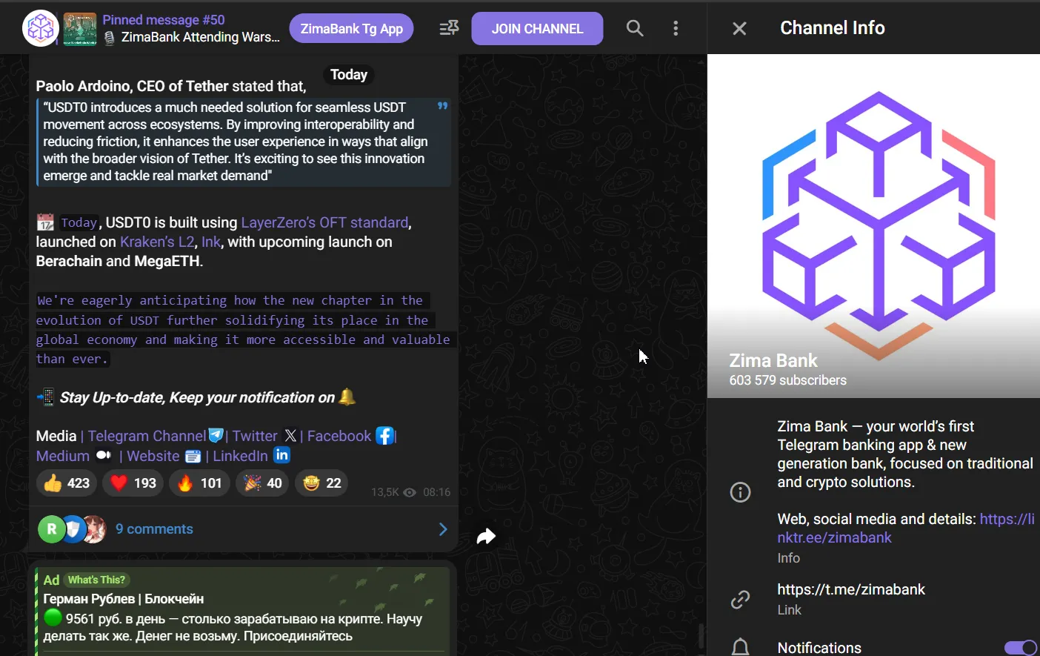Close the Channel Info panel
The image size is (1040, 656).
[x=739, y=28]
